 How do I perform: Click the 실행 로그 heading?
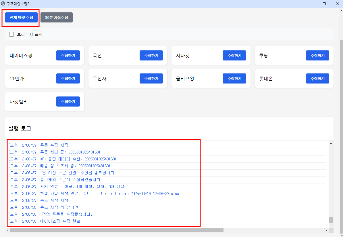click(x=20, y=128)
